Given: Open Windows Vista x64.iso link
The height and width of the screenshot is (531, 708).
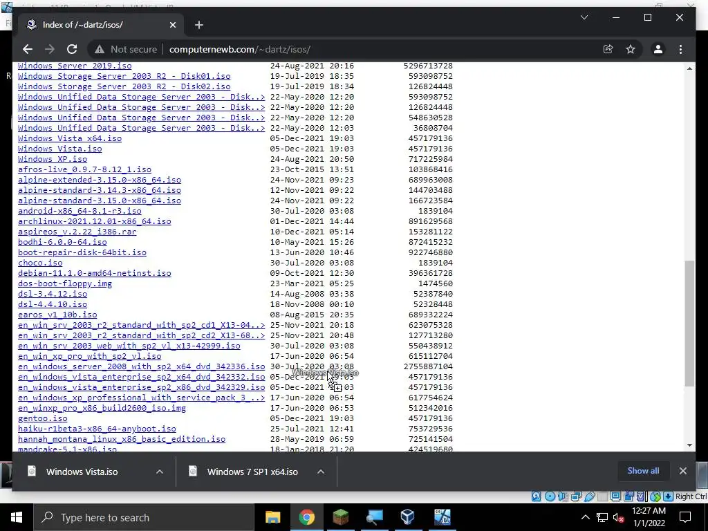Looking at the screenshot, I should pos(70,138).
